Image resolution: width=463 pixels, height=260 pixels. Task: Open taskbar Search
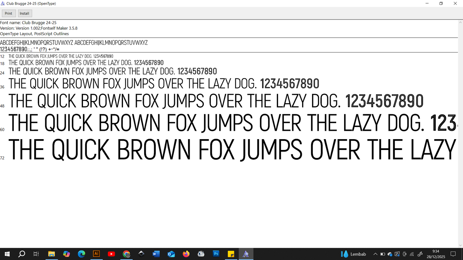coord(21,254)
